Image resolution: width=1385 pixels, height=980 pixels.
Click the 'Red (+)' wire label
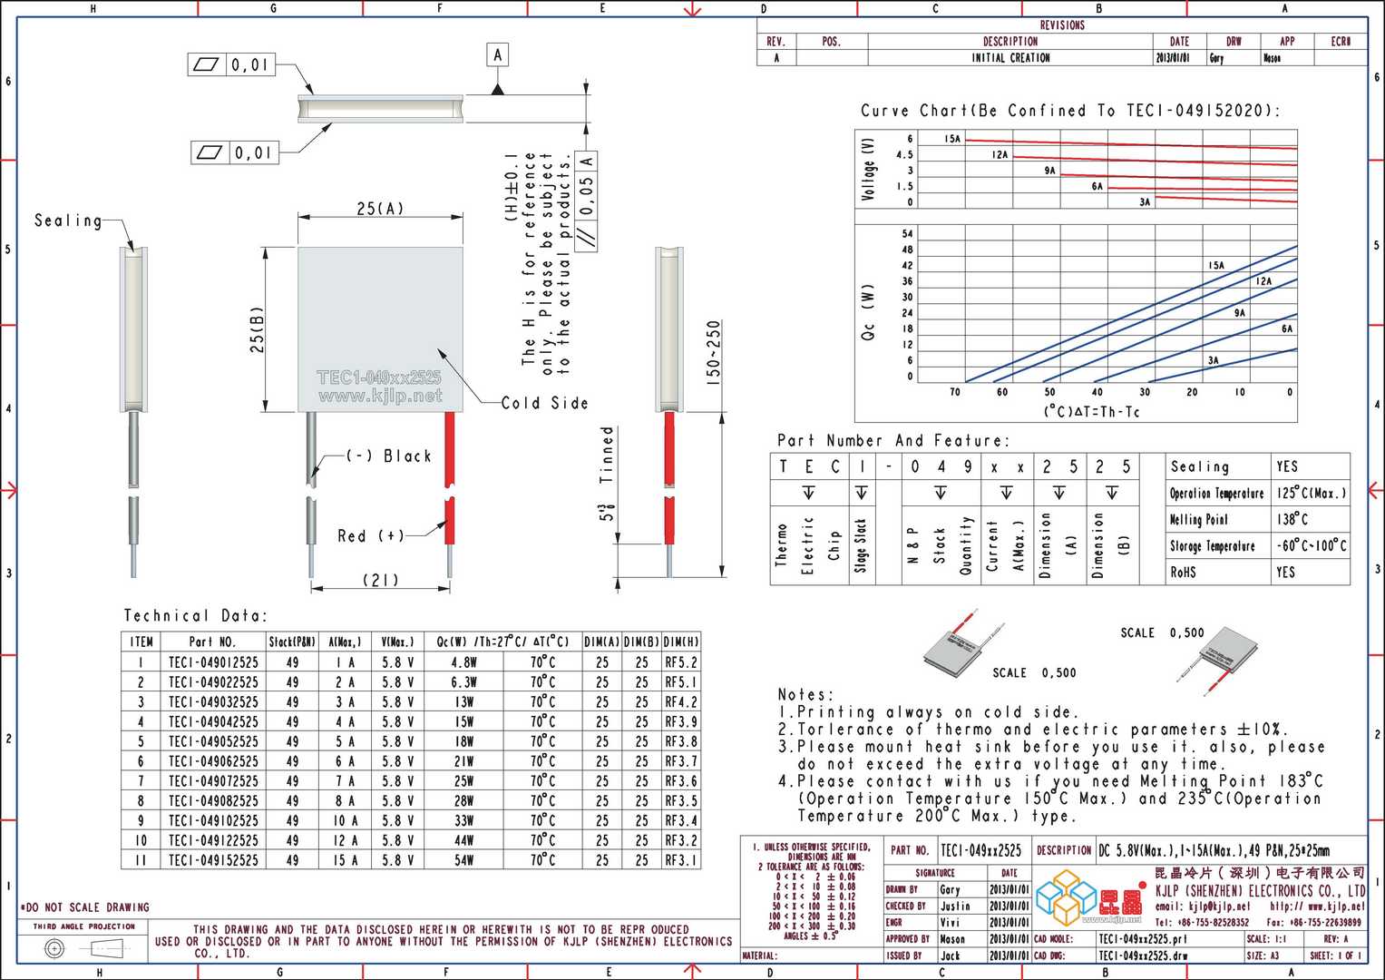(371, 535)
